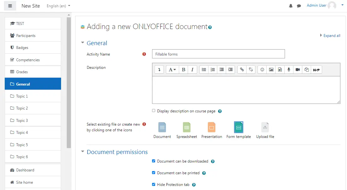Apply italic formatting in the description editor
This screenshot has height=190, width=347.
click(192, 69)
